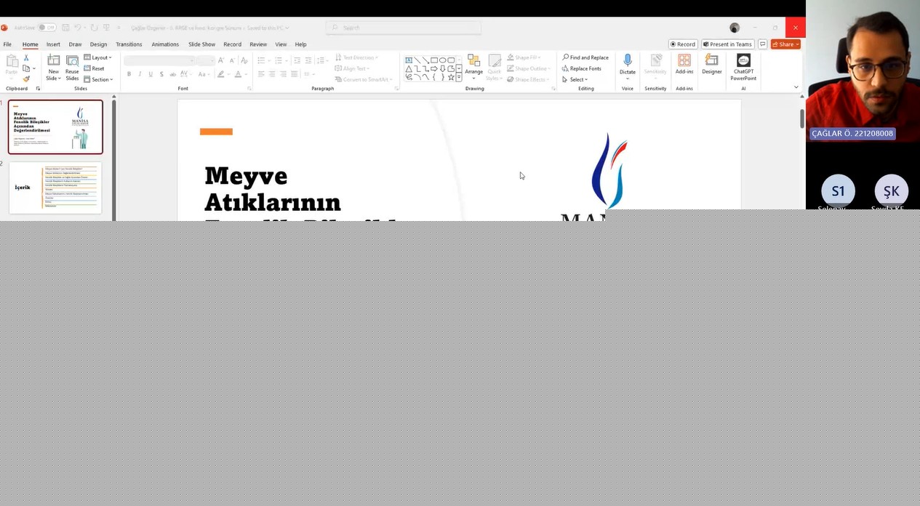Click the Cut scissors icon
This screenshot has width=920, height=506.
(26, 57)
